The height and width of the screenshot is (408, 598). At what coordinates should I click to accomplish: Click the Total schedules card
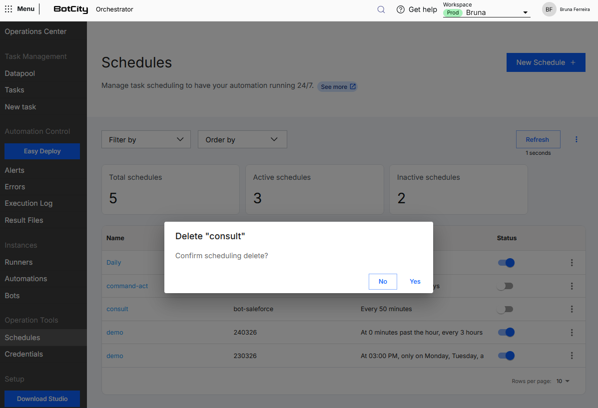(170, 189)
